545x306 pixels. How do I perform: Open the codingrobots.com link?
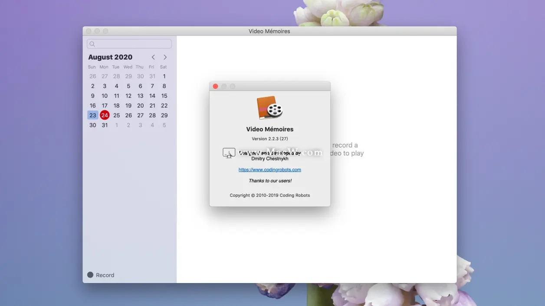pyautogui.click(x=269, y=170)
